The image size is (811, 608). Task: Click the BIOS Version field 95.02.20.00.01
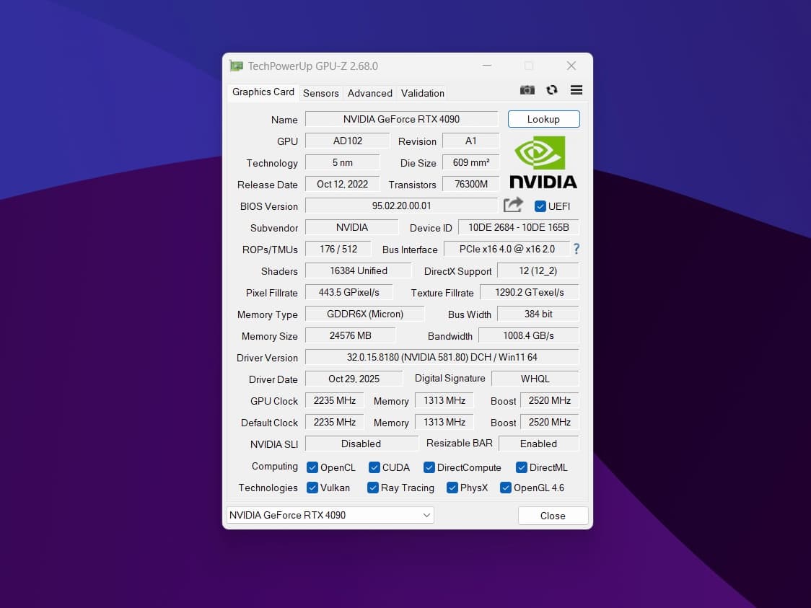click(x=401, y=206)
